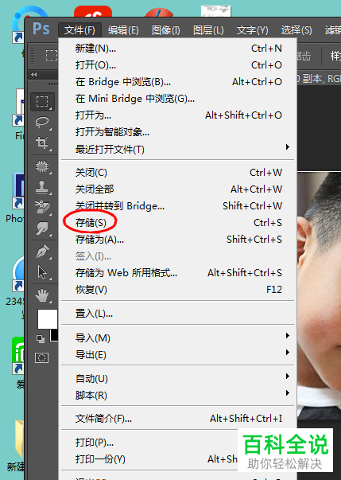Expand 最近打开文件(T) submenu

coord(178,150)
